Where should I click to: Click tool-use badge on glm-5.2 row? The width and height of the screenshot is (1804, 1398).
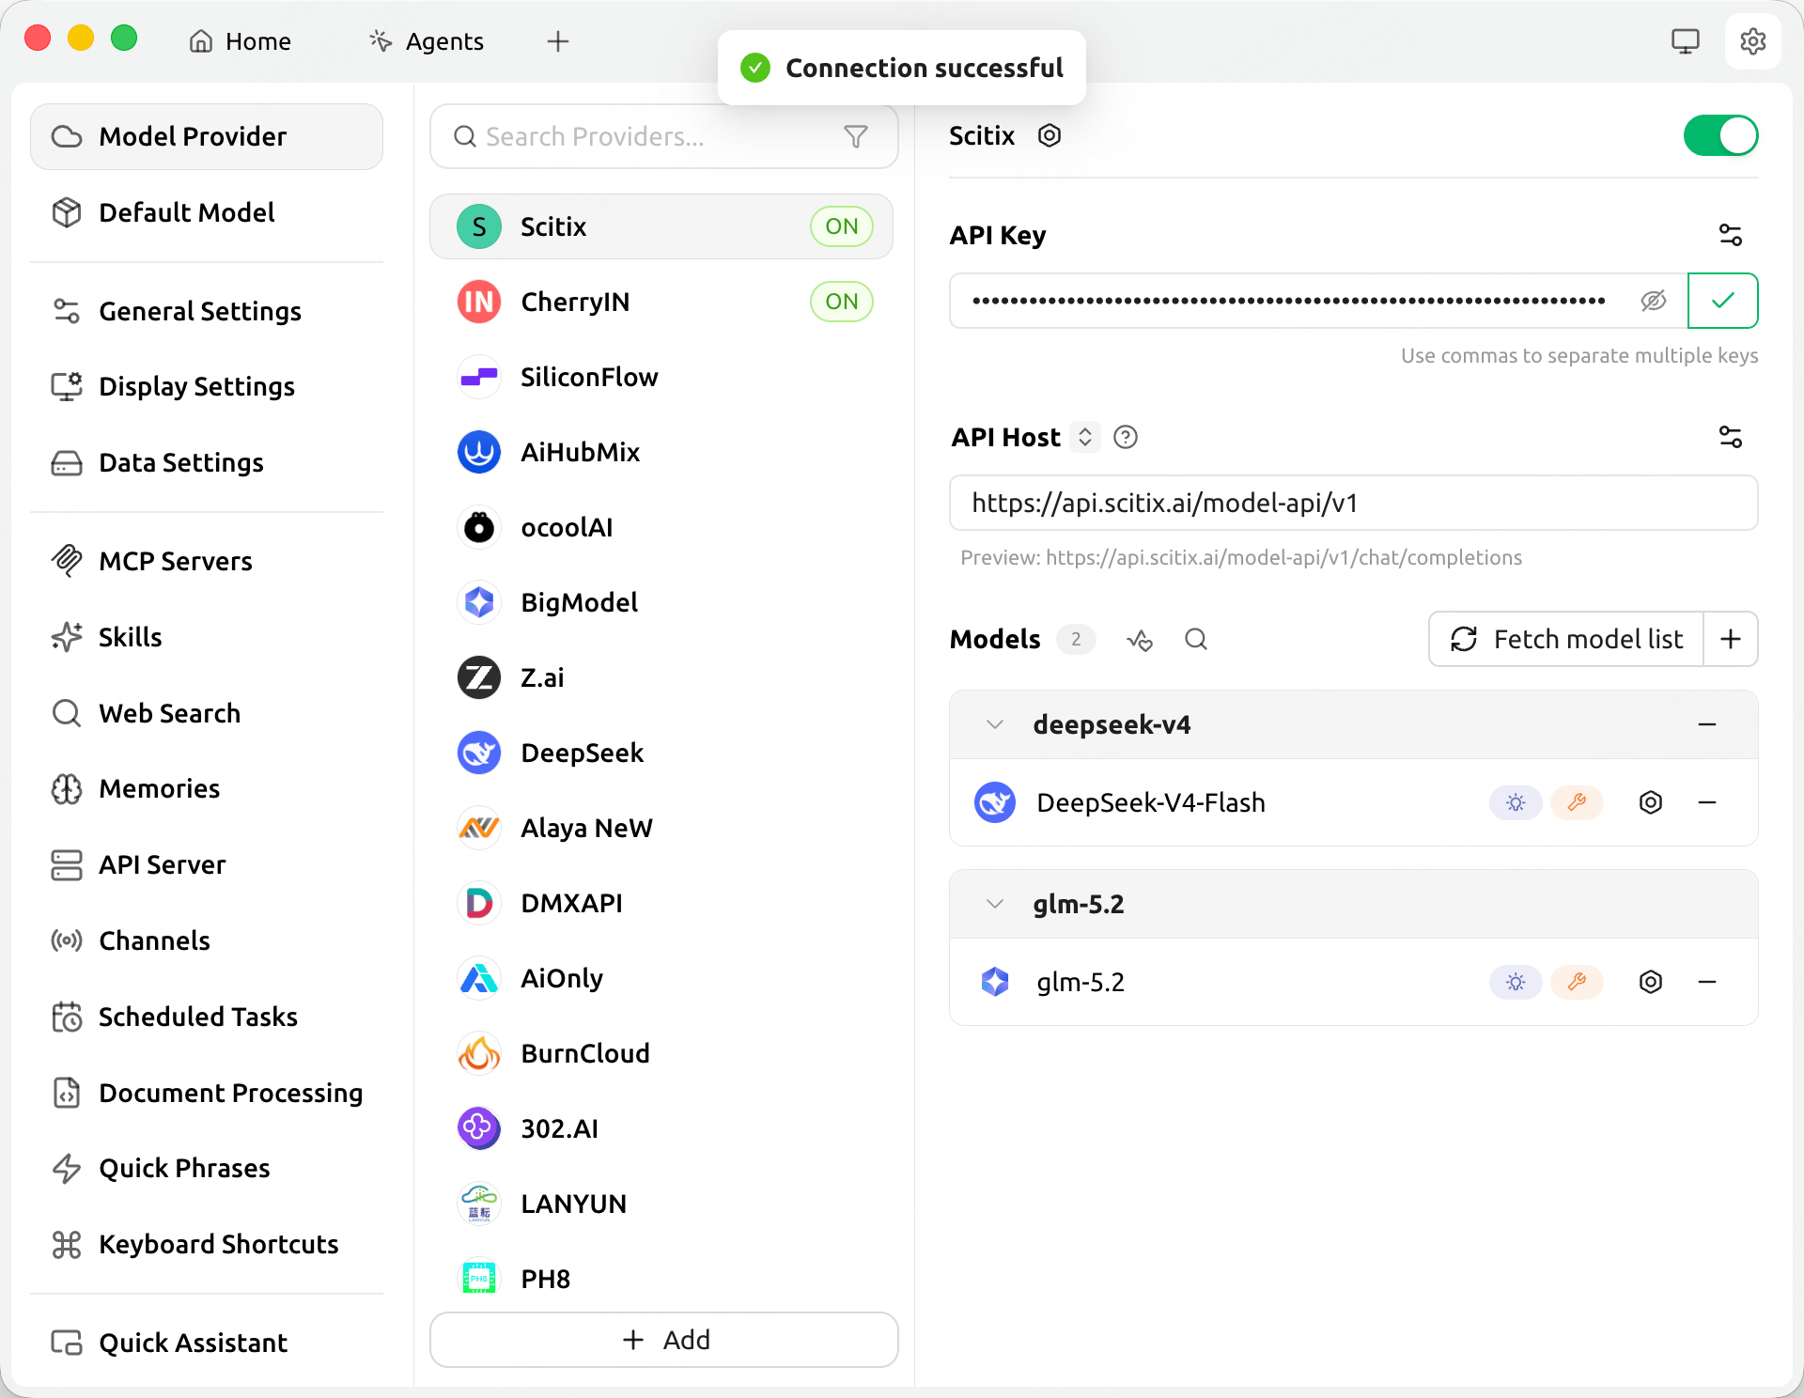[x=1577, y=982]
